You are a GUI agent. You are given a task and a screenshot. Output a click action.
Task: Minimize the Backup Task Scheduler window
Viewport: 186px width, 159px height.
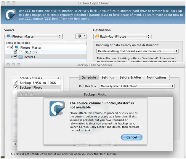tap(13, 65)
